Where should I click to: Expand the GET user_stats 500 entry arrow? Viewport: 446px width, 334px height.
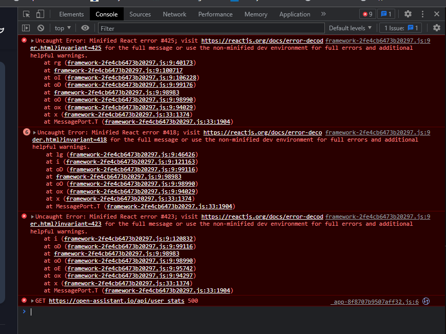pos(32,301)
